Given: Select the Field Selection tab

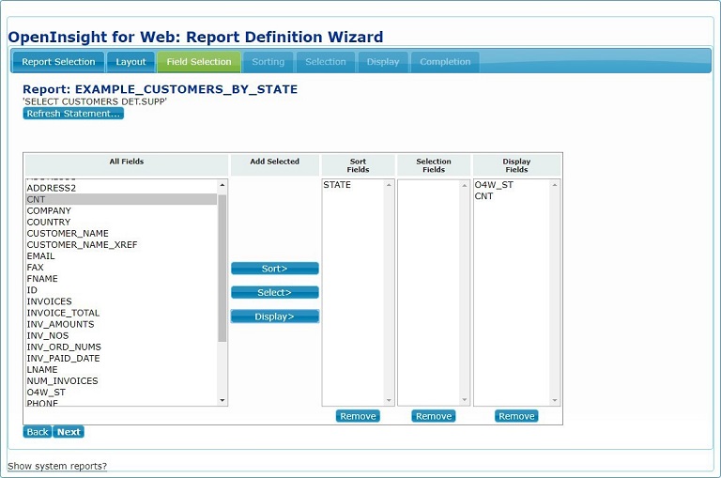Looking at the screenshot, I should click(199, 62).
